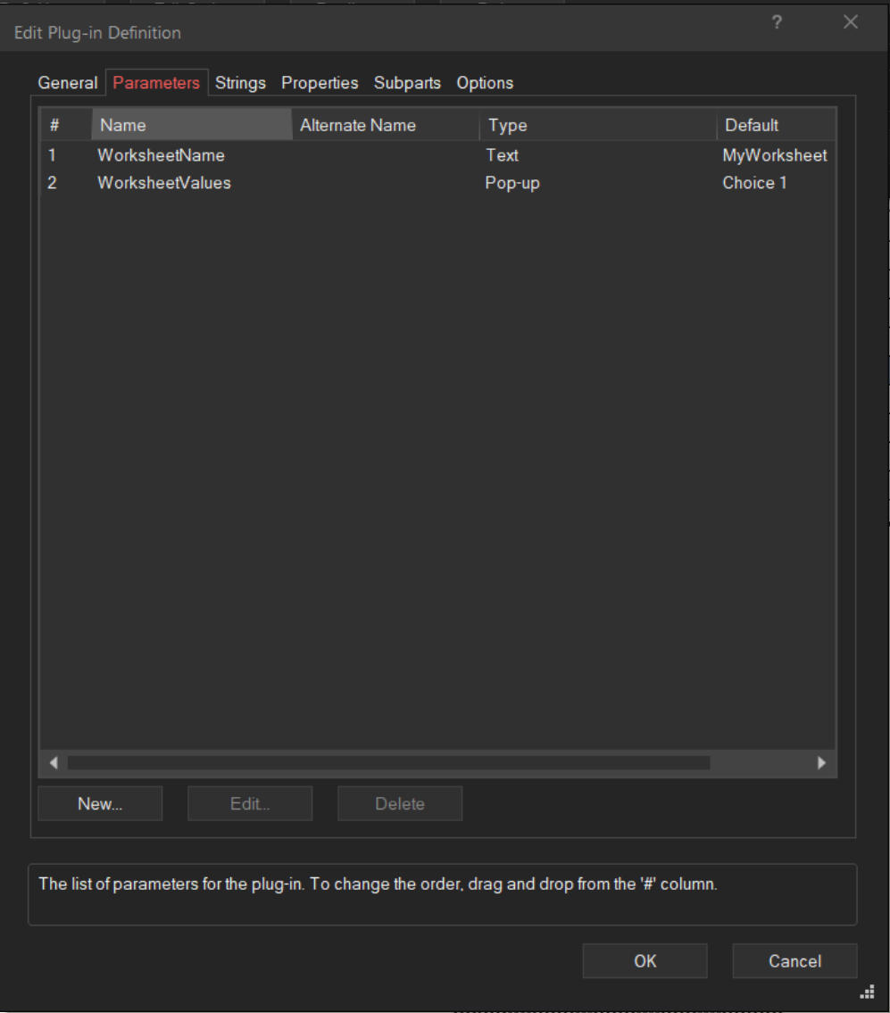Open the Options tab
890x1013 pixels.
pos(485,83)
